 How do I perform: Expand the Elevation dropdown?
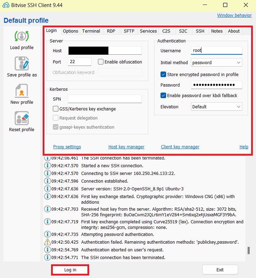216,107
